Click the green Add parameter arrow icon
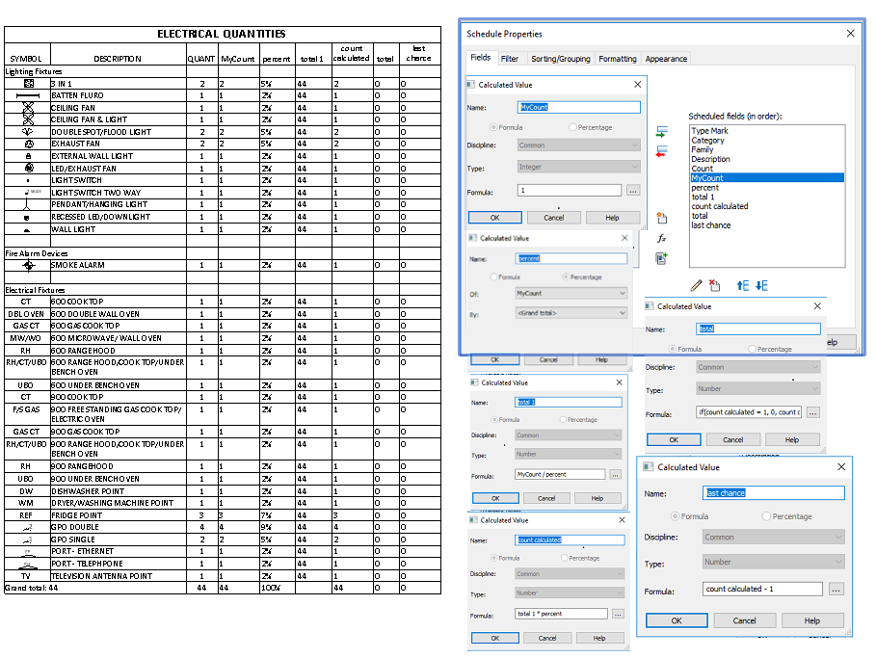Screen dimensions: 876x658 (661, 132)
